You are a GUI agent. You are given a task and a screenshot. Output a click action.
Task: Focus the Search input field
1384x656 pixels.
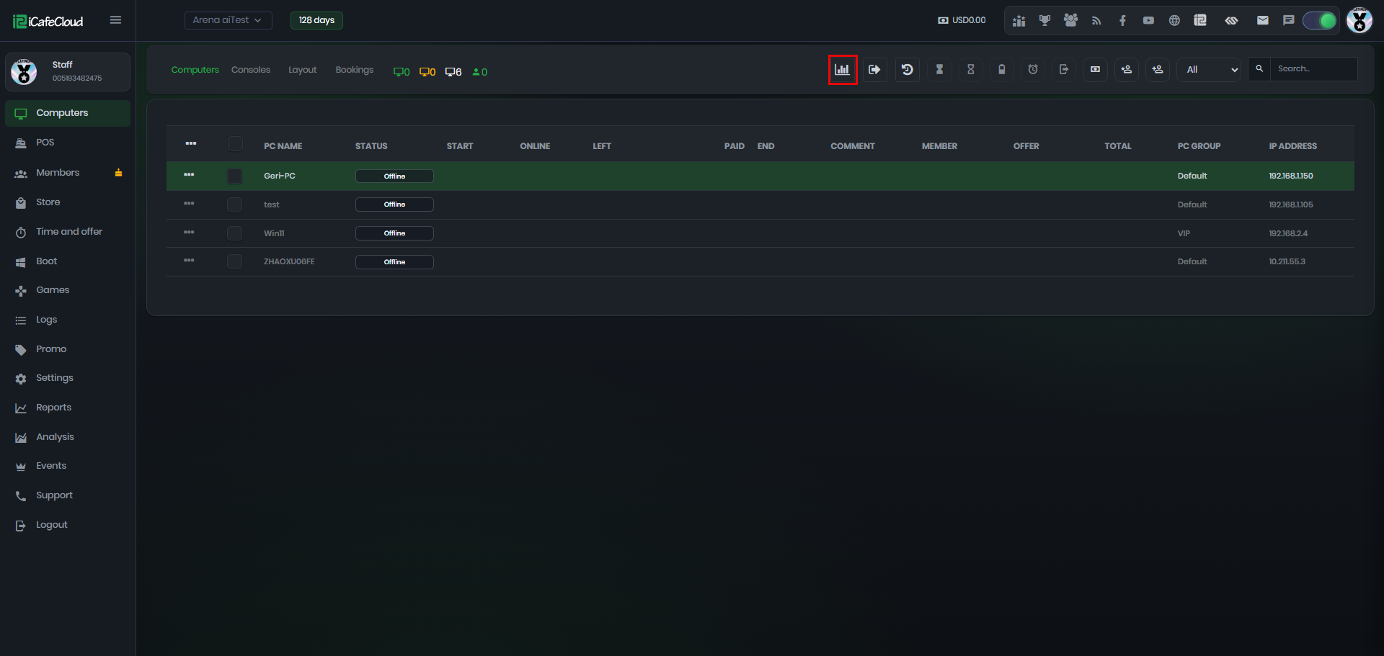click(x=1313, y=69)
